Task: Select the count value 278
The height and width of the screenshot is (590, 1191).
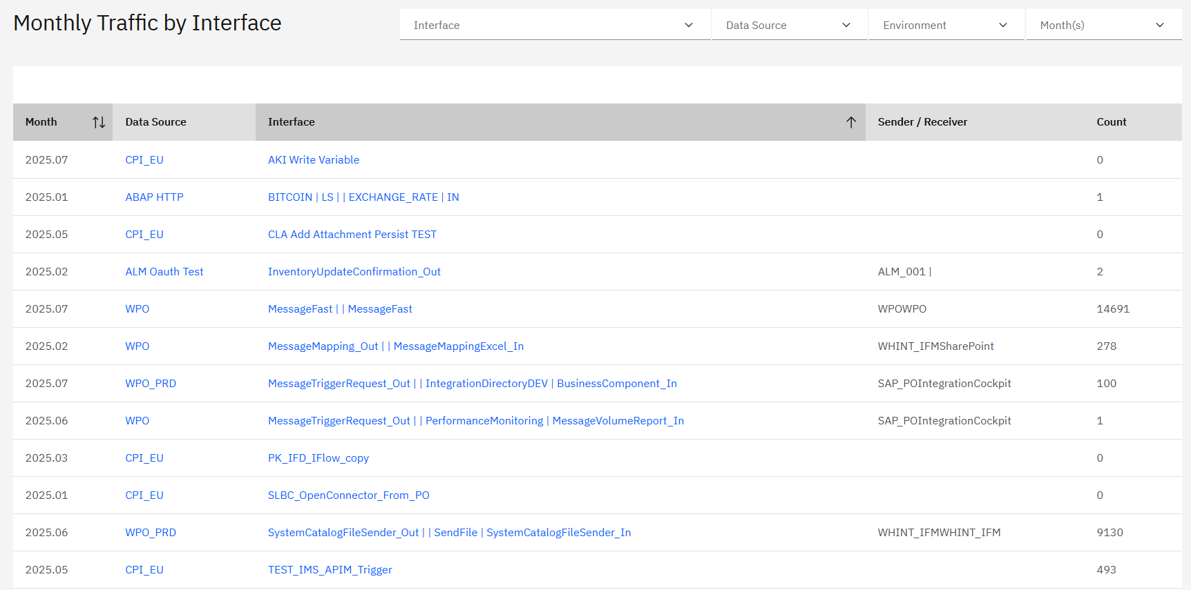Action: pyautogui.click(x=1106, y=346)
